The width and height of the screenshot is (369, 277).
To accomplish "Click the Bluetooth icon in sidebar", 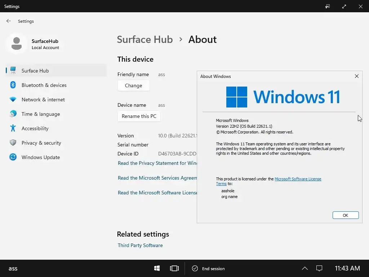I will point(13,85).
